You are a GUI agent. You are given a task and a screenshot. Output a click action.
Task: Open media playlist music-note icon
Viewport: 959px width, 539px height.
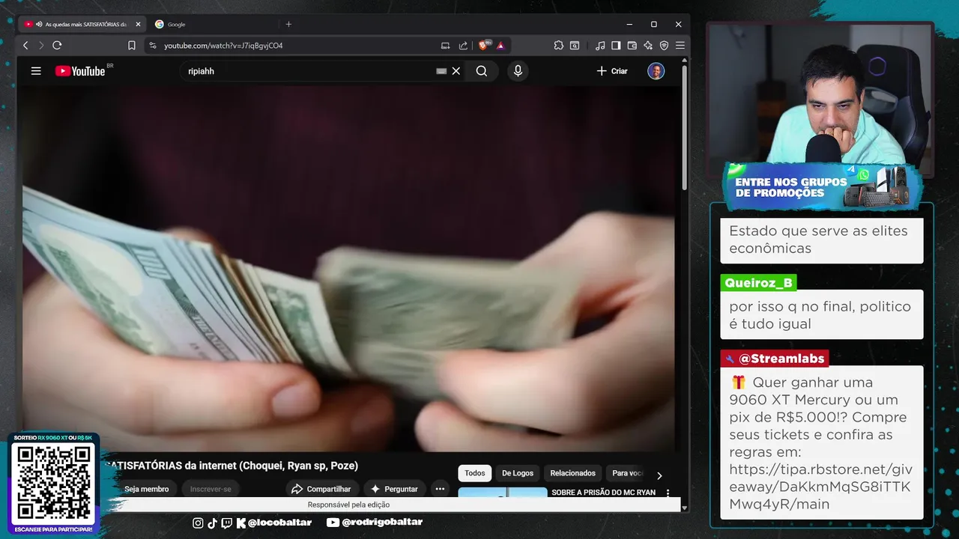click(x=600, y=46)
